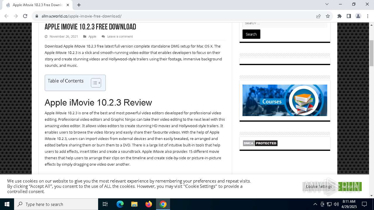
Task: Click the Apple iMovie 10.2.3 Review heading
Action: pyautogui.click(x=98, y=103)
